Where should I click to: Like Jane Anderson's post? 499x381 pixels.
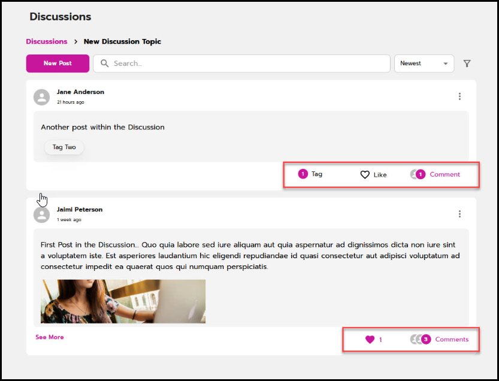(365, 175)
